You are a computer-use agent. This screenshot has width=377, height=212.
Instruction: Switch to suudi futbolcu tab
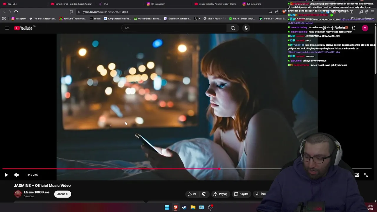coord(216,4)
